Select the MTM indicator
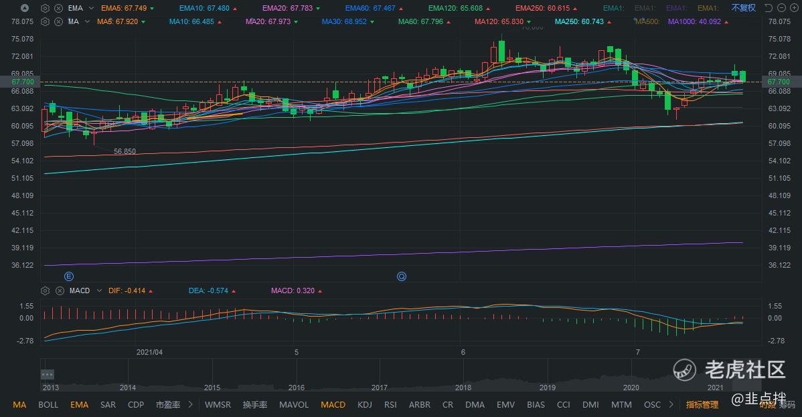This screenshot has height=417, width=802. click(x=621, y=405)
